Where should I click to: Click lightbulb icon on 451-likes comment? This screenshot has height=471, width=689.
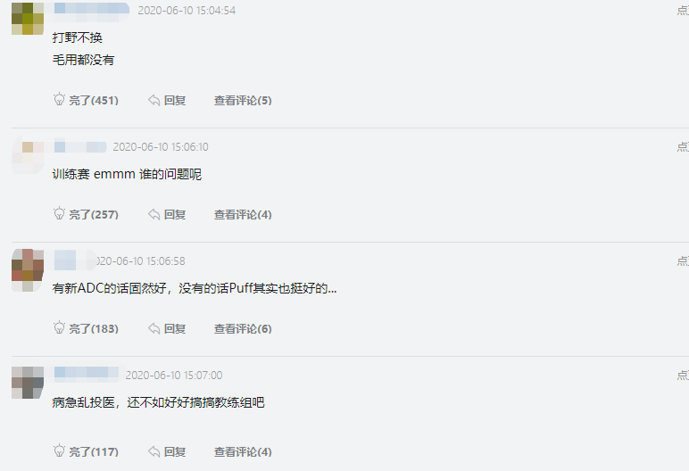tap(59, 99)
